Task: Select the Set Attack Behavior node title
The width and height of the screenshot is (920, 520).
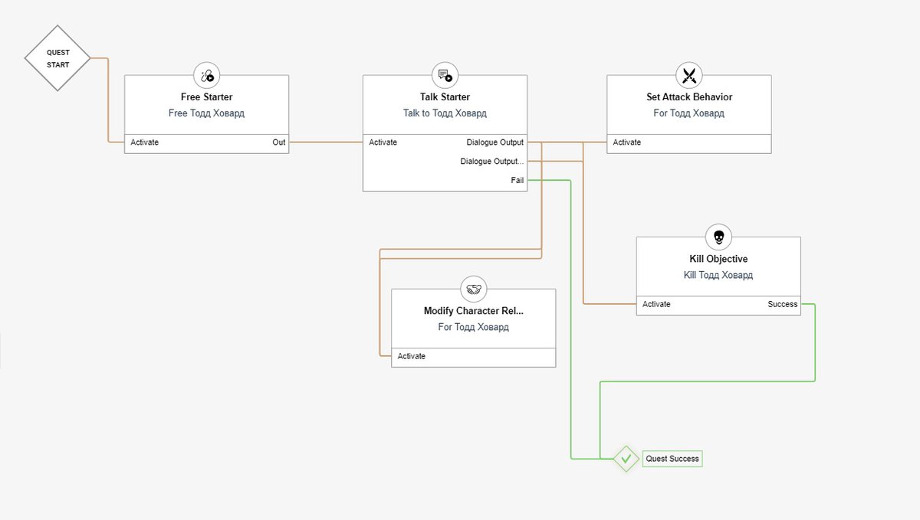Action: pos(689,97)
